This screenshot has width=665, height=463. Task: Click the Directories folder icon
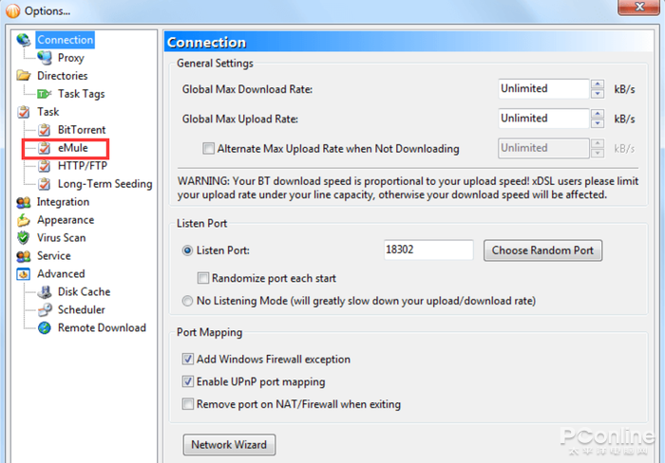click(24, 76)
